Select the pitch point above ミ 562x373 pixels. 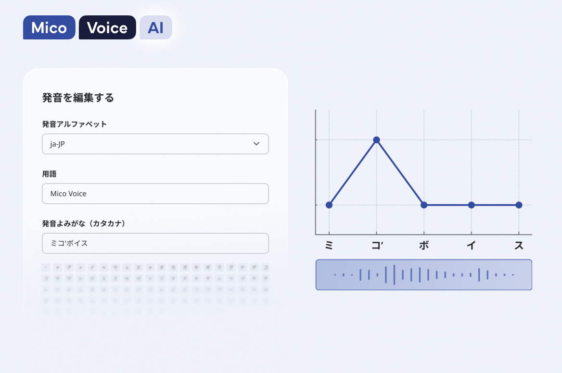pos(329,205)
